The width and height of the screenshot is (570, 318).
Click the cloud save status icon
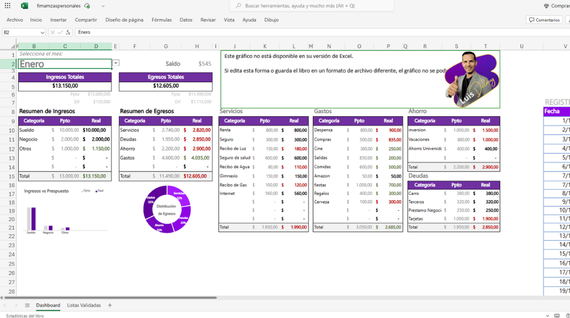tap(87, 6)
